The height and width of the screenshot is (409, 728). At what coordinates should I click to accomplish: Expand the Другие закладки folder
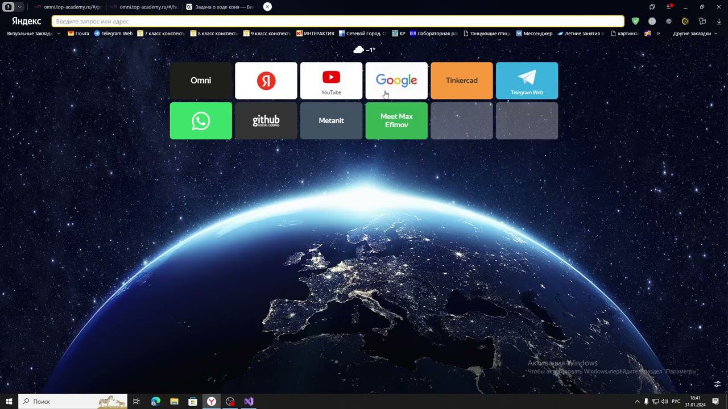click(695, 34)
